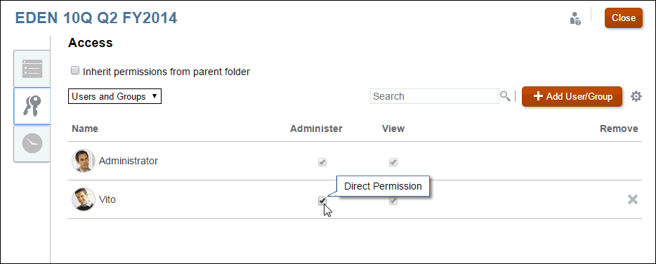Remove Vito with the X icon
Viewport: 656px width, 264px height.
pos(633,199)
